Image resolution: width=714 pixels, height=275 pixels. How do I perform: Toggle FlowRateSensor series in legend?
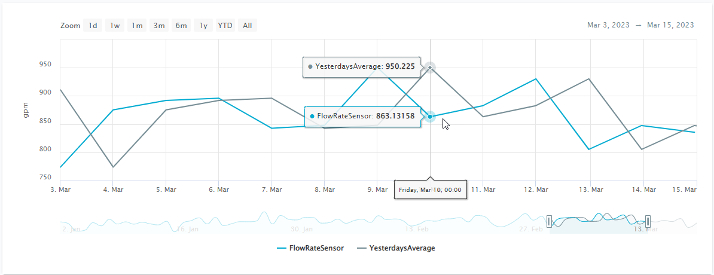[x=310, y=247]
